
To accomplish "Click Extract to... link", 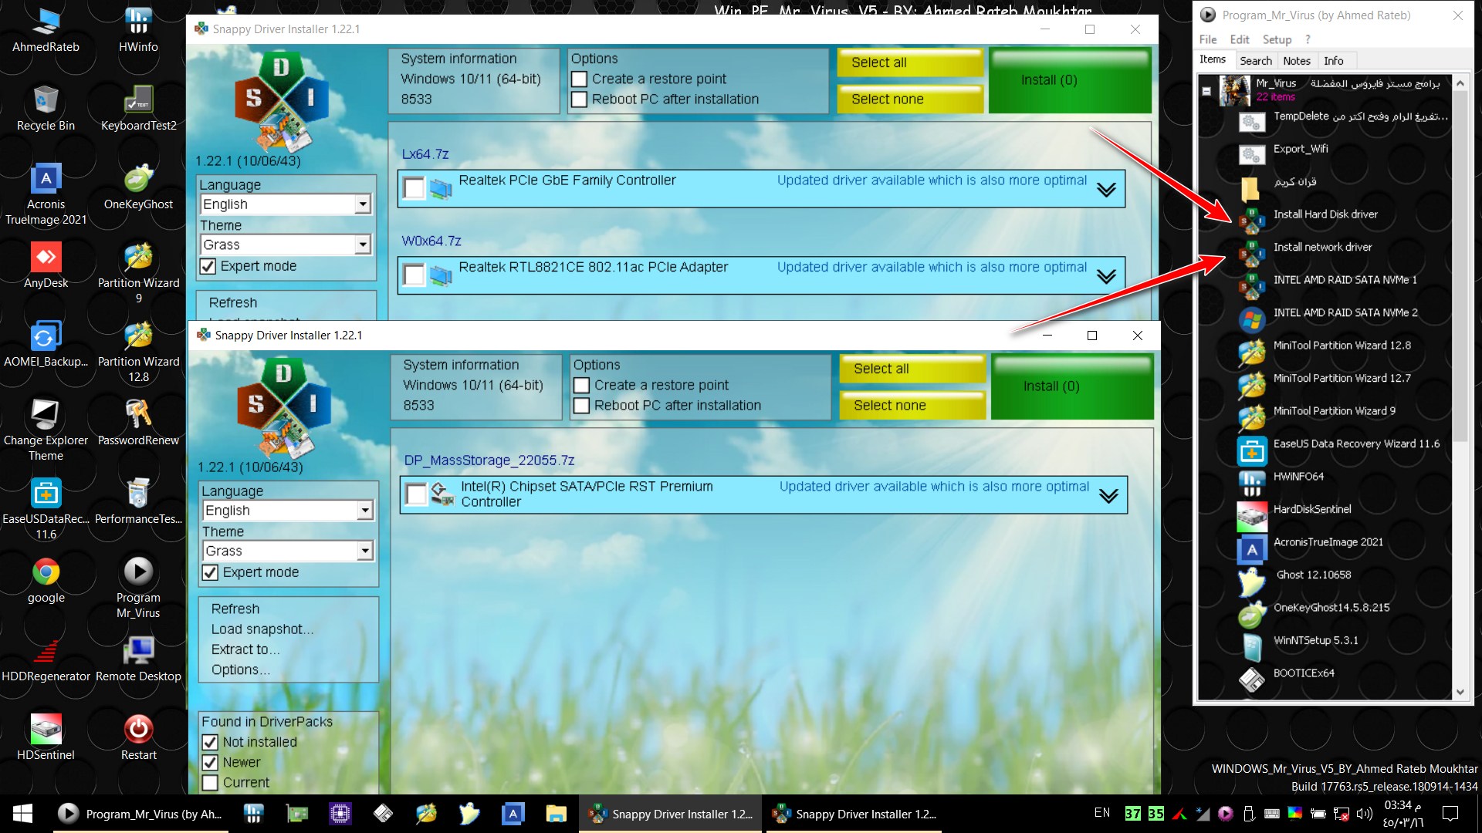I will point(245,649).
